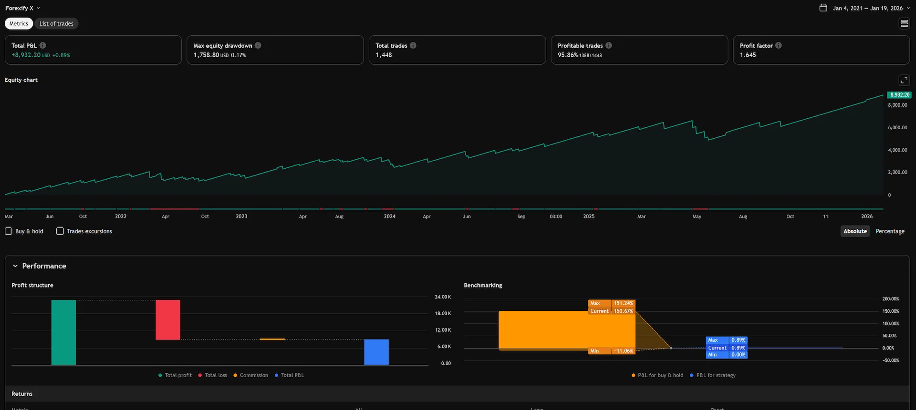Select the Metrics tab
The image size is (916, 410).
(19, 23)
